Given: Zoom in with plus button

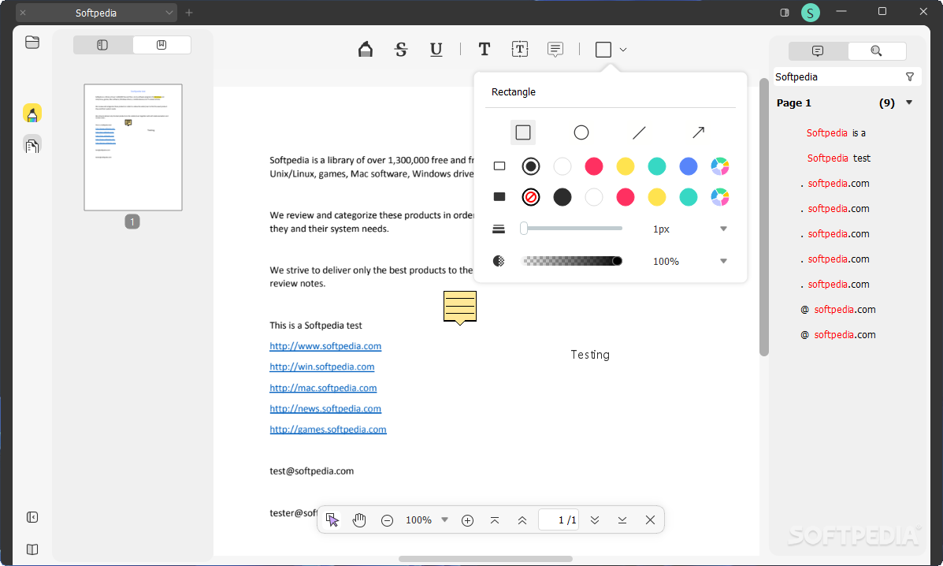Looking at the screenshot, I should tap(467, 521).
